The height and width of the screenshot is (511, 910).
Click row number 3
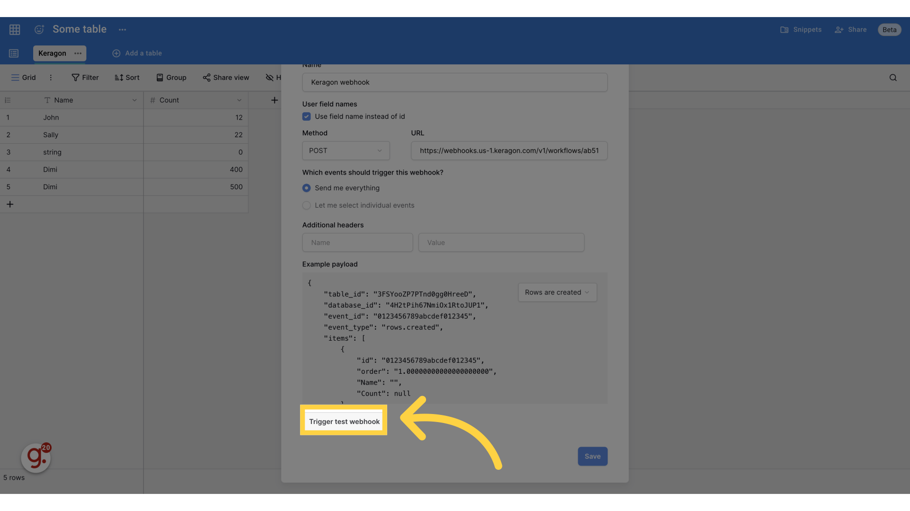coord(8,152)
